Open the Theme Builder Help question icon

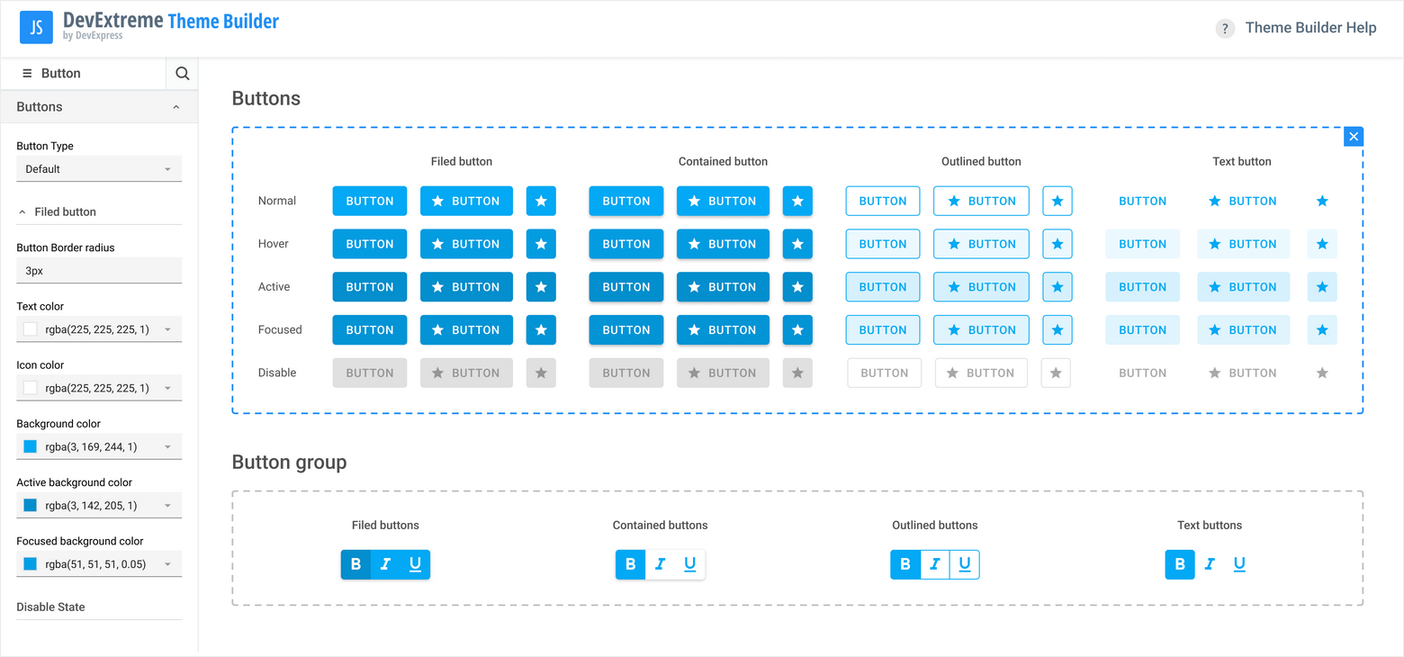[1225, 28]
